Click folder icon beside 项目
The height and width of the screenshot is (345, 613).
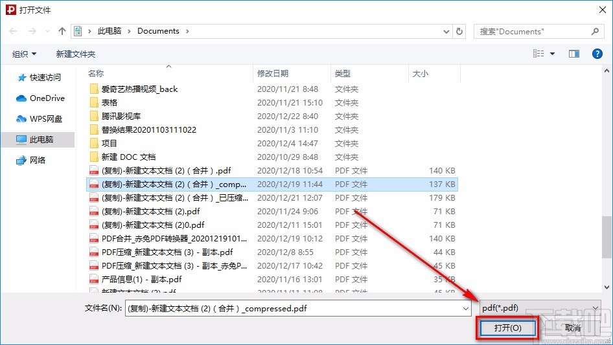point(94,144)
